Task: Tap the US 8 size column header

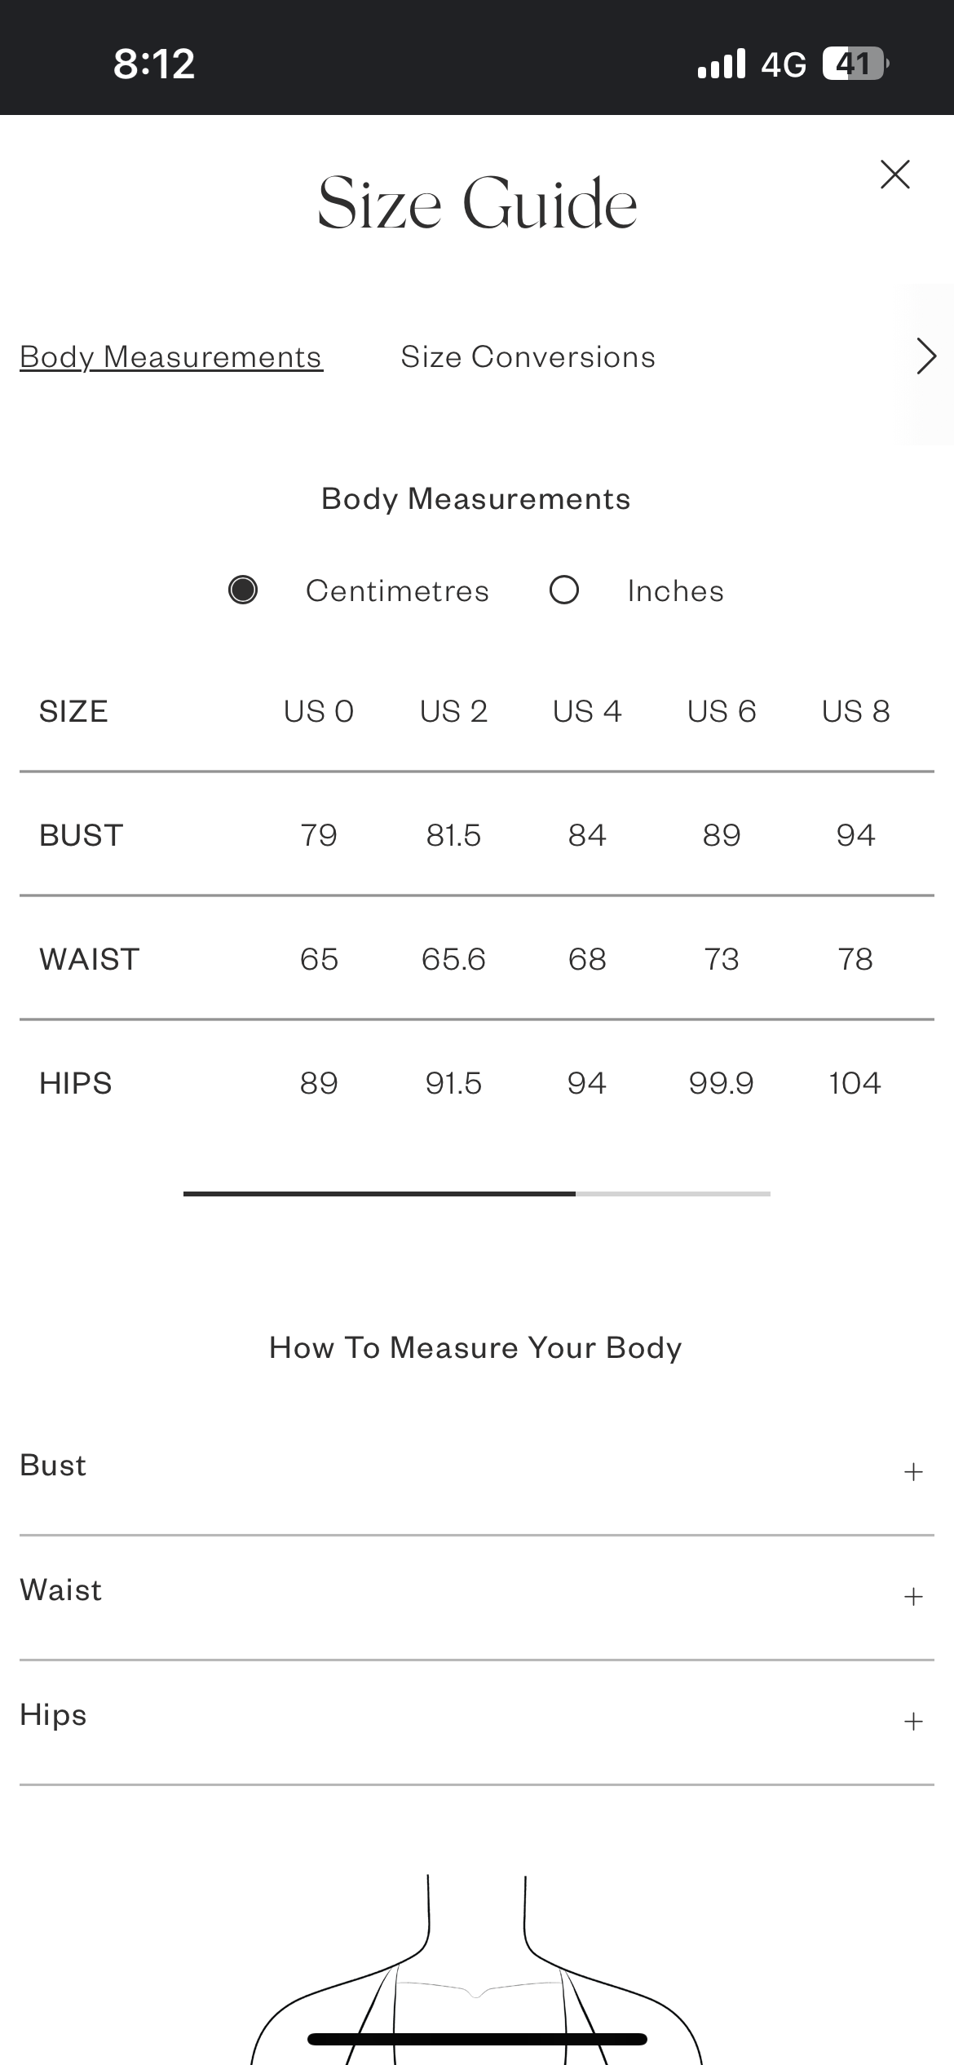Action: point(855,712)
